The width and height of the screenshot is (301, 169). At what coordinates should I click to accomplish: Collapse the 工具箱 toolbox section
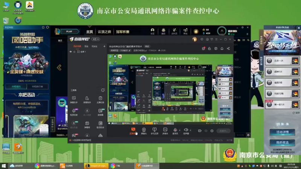coord(103,90)
